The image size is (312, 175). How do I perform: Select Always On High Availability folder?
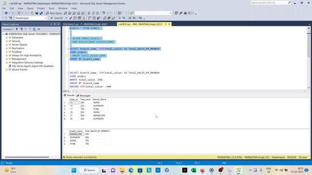point(27,55)
